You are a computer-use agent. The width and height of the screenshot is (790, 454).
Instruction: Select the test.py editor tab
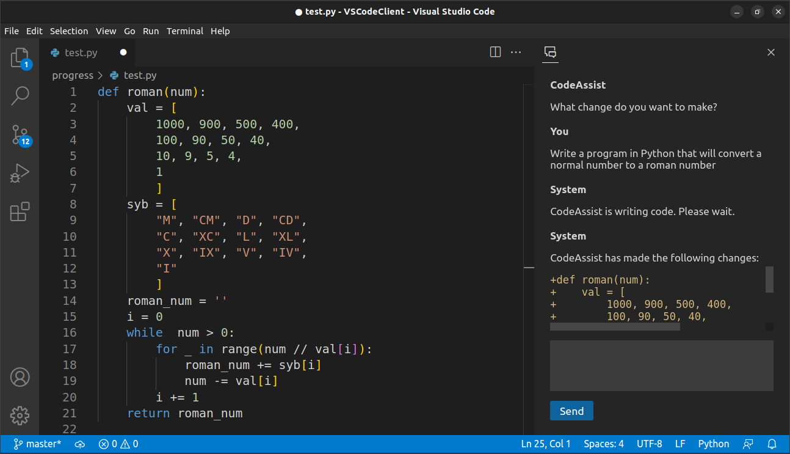(80, 53)
